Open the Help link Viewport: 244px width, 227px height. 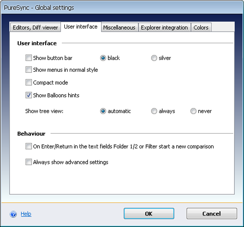pyautogui.click(x=26, y=214)
